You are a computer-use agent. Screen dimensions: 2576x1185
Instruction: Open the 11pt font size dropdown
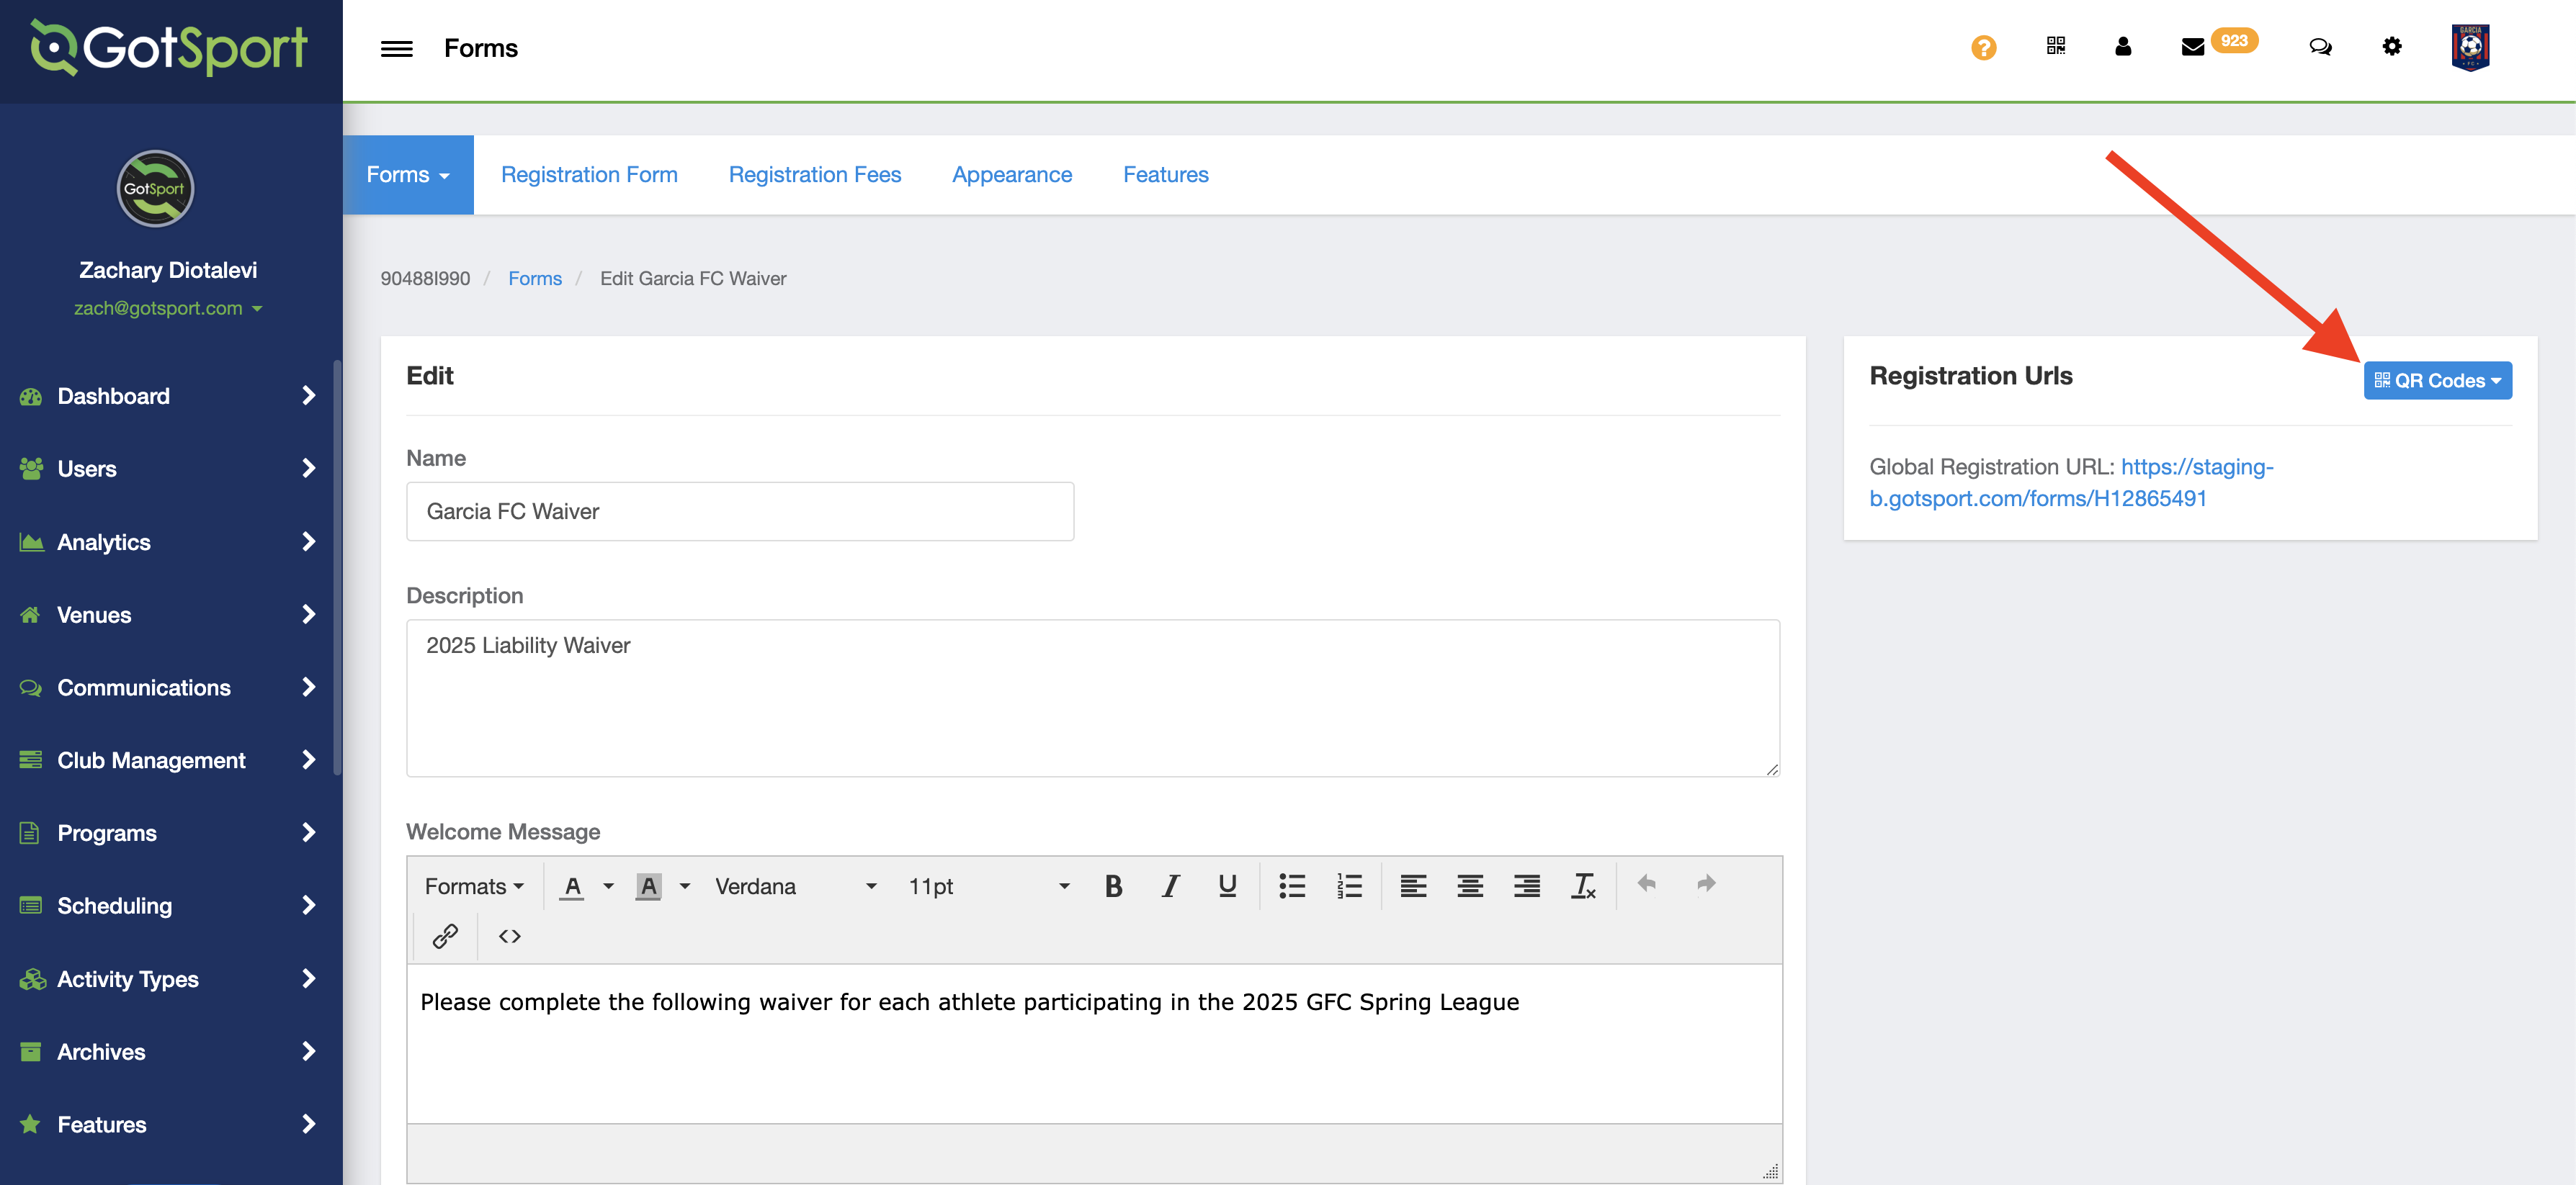click(x=988, y=886)
